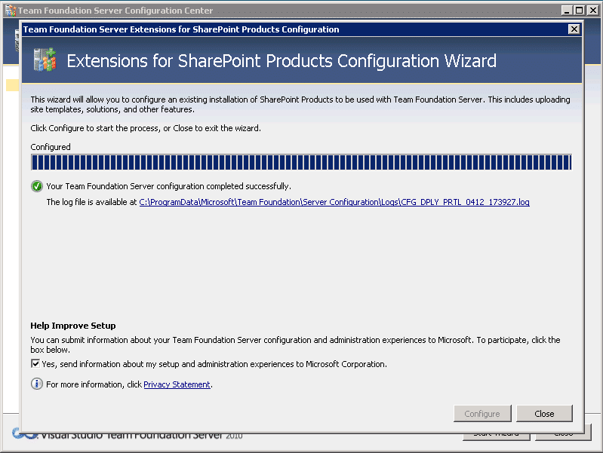Viewport: 603px width, 453px height.
Task: Click the 'Configured' status label
Action: click(51, 147)
